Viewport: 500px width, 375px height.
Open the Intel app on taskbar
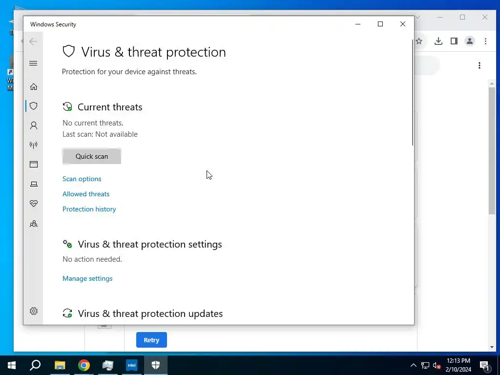(x=132, y=365)
